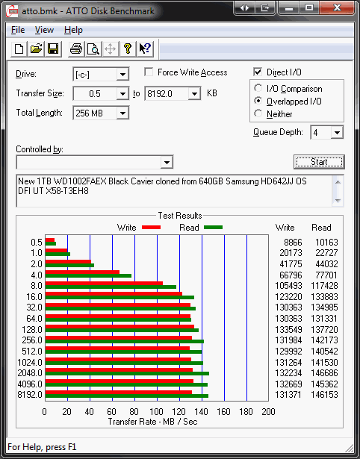Image resolution: width=360 pixels, height=459 pixels.
Task: Enable the Force Write Access checkbox
Action: (149, 72)
